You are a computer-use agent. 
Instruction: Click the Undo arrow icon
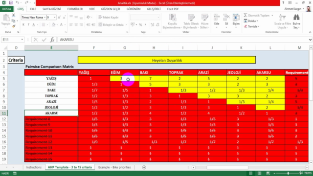pyautogui.click(x=18, y=3)
